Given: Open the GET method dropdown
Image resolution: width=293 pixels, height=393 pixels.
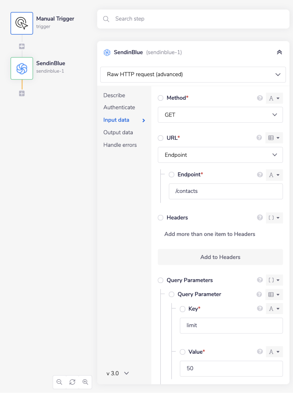Looking at the screenshot, I should (x=220, y=115).
